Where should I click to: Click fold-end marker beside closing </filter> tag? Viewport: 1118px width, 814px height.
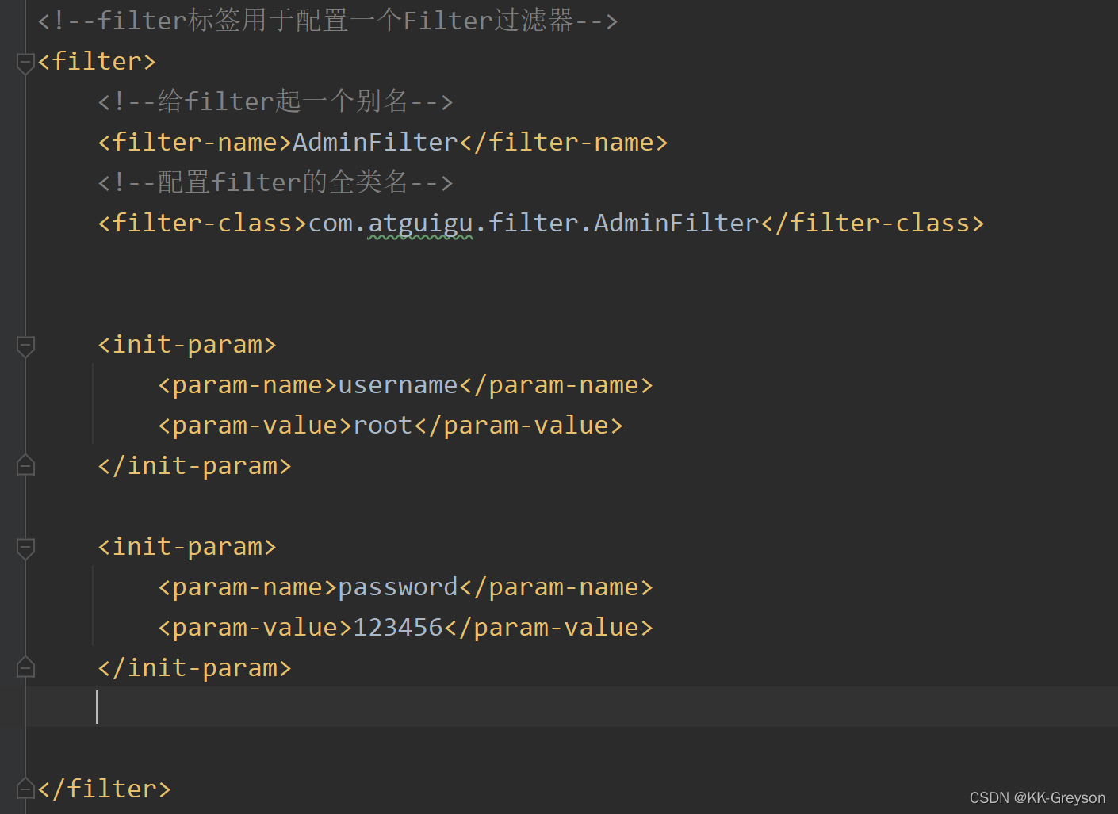pyautogui.click(x=25, y=789)
